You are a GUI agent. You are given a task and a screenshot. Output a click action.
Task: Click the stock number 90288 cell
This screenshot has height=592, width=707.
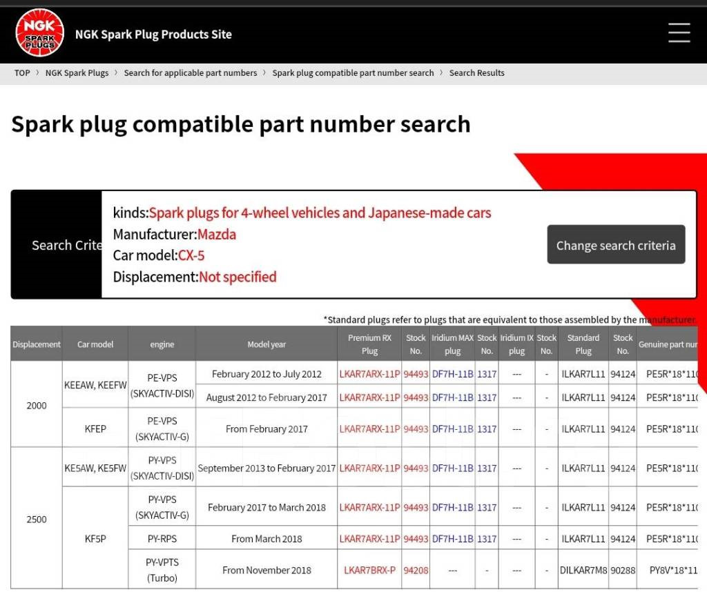623,570
